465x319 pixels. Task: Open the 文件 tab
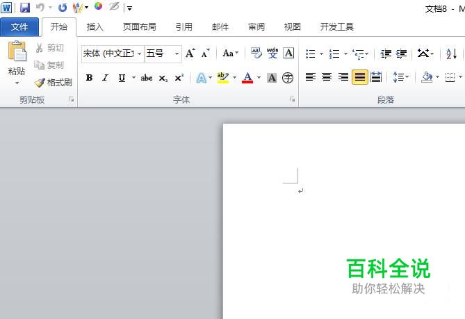[x=19, y=27]
